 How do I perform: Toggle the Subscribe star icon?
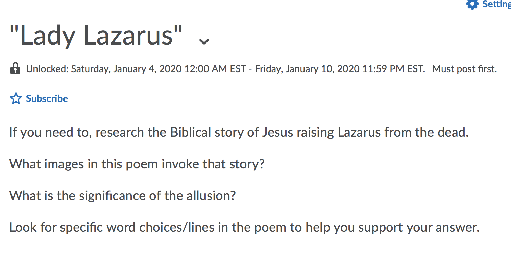pos(16,99)
